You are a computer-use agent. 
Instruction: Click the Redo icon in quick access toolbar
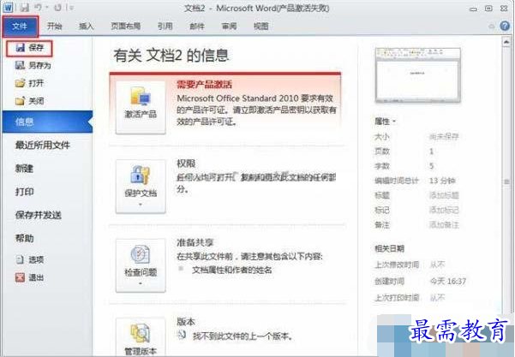(58, 7)
